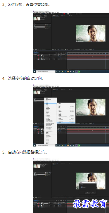Select Orient Along Path radio in Auto-Orientation dialog
This screenshot has height=213, width=109.
81,187
